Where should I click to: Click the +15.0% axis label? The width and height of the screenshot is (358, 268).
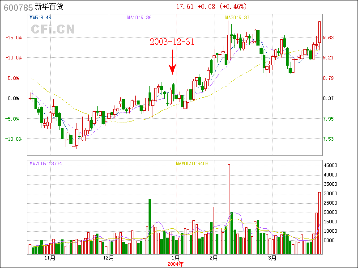pyautogui.click(x=14, y=38)
